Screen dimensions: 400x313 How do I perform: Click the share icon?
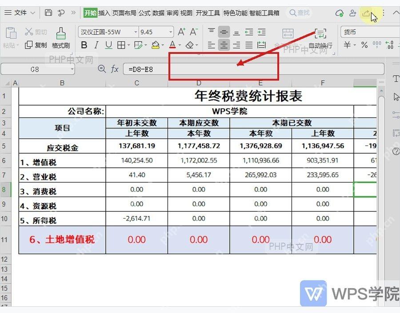[x=366, y=13]
